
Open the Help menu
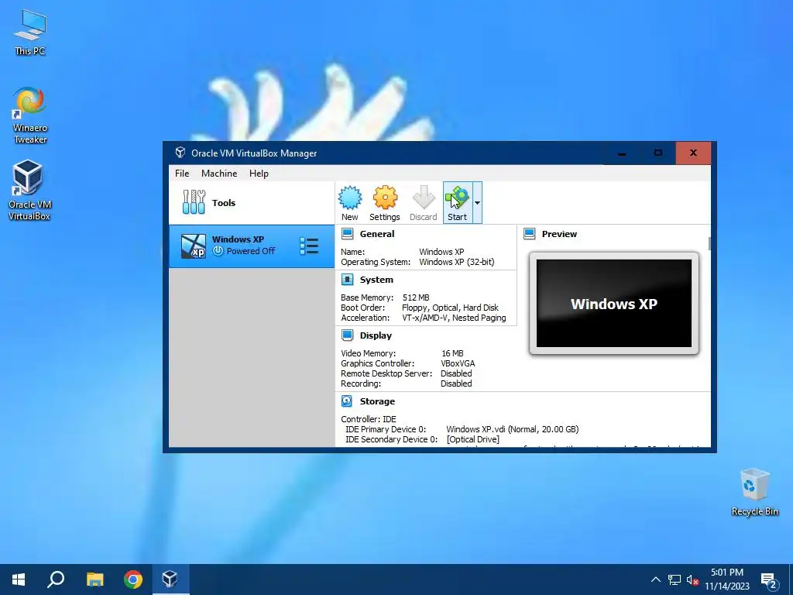(259, 173)
